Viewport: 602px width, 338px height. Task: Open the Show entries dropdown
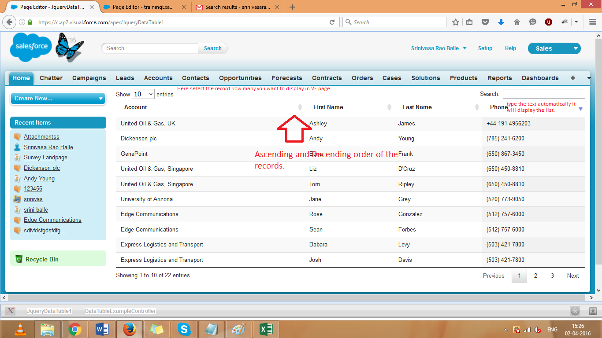pos(143,94)
